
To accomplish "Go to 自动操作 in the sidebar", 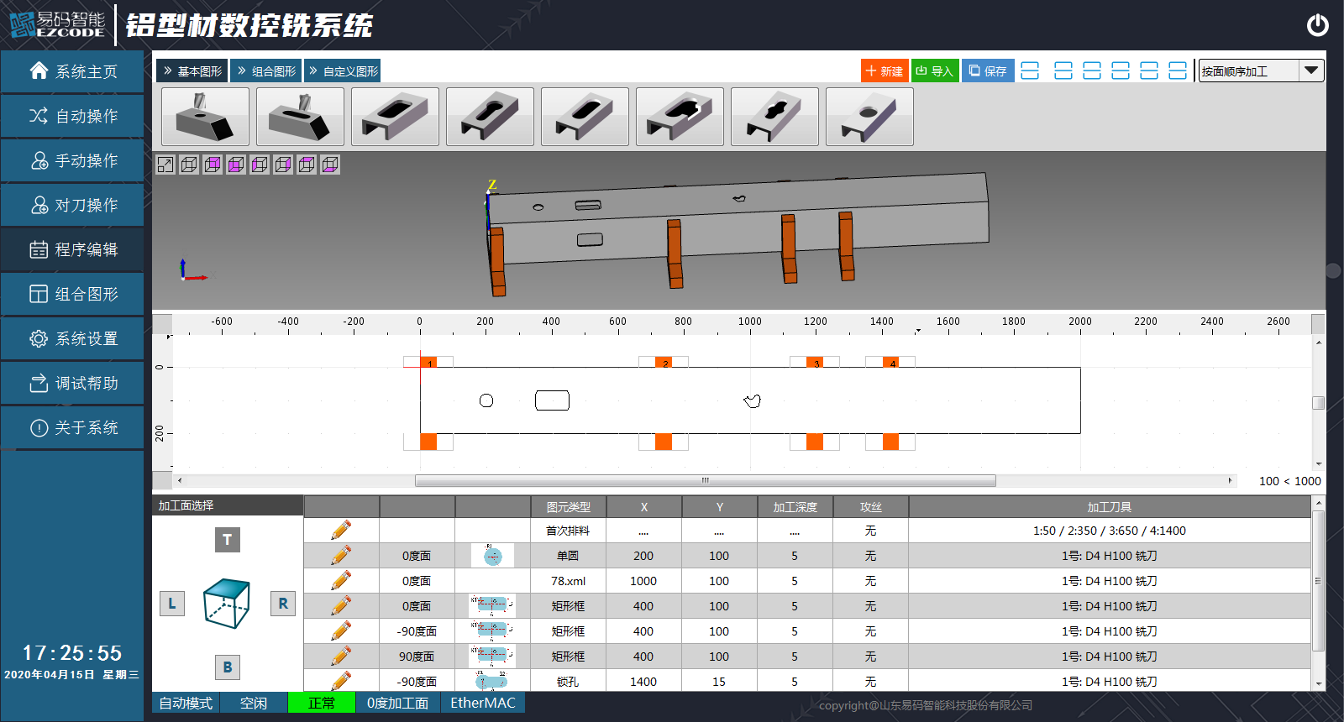I will (73, 116).
